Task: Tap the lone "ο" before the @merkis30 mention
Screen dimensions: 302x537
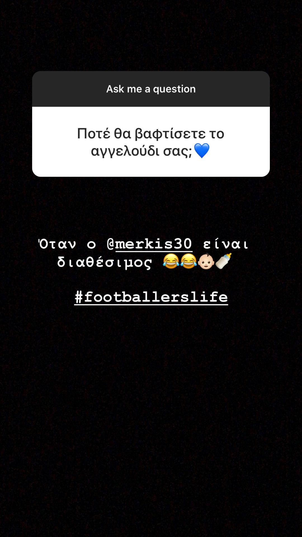Action: pos(91,245)
